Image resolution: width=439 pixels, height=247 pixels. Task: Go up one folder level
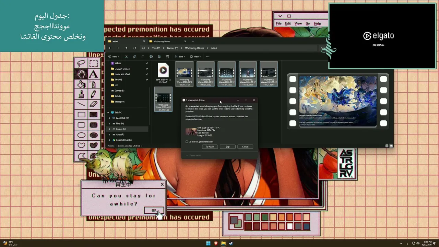126,48
